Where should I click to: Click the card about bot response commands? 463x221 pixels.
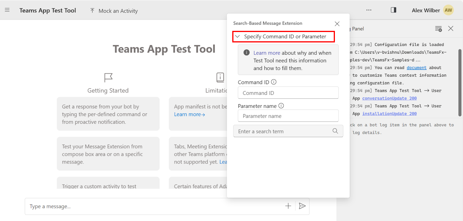(108, 114)
